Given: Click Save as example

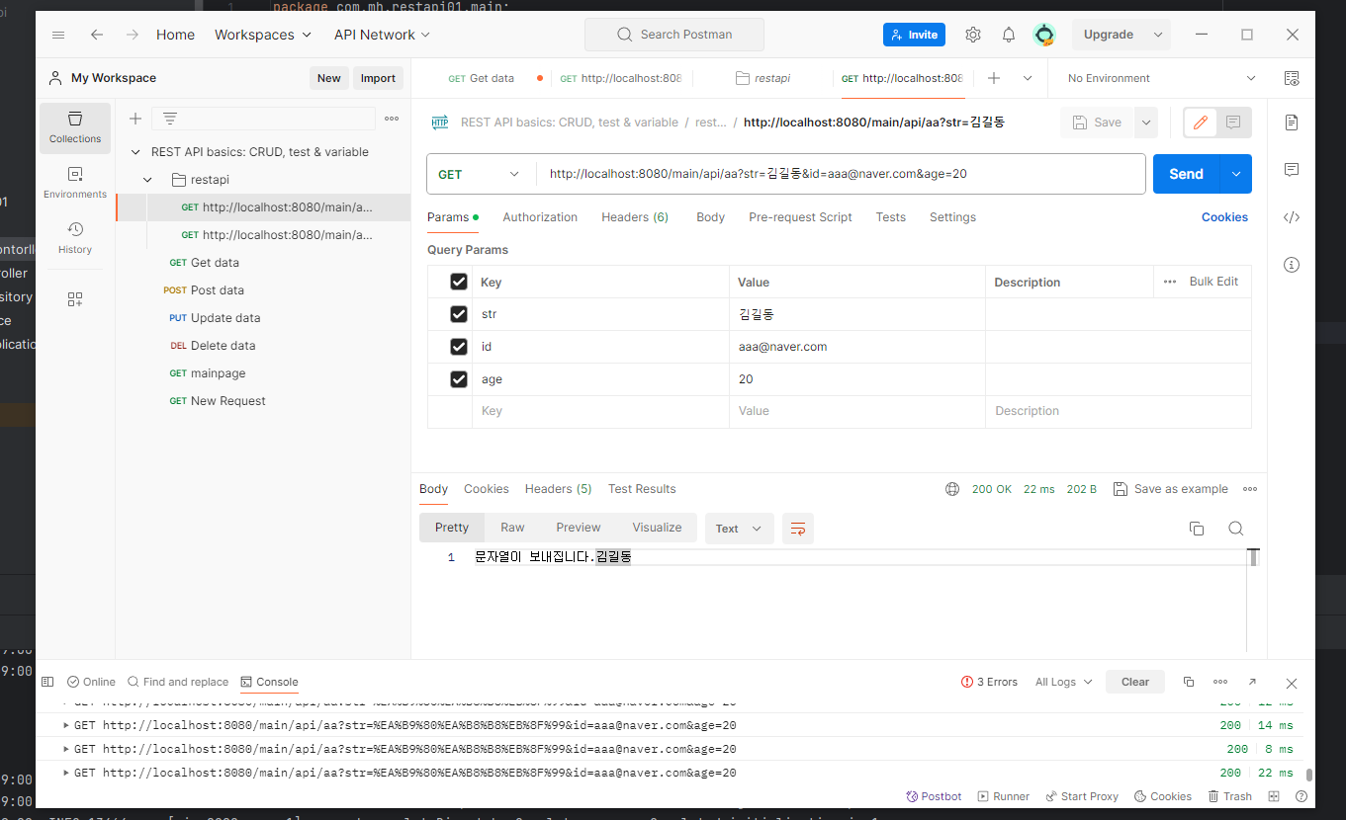Looking at the screenshot, I should click(1171, 489).
